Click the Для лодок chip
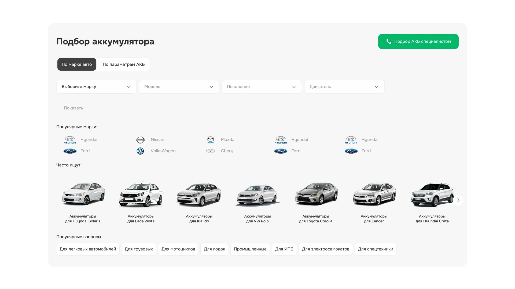This screenshot has width=515, height=289. click(x=215, y=249)
